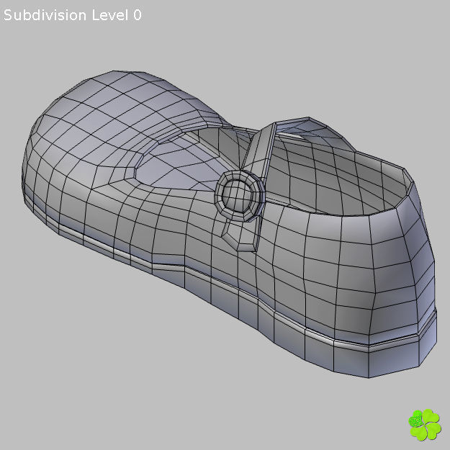Screen dimensions: 450x450
Task: Click the strap across the shoe opening
Action: coord(259,148)
